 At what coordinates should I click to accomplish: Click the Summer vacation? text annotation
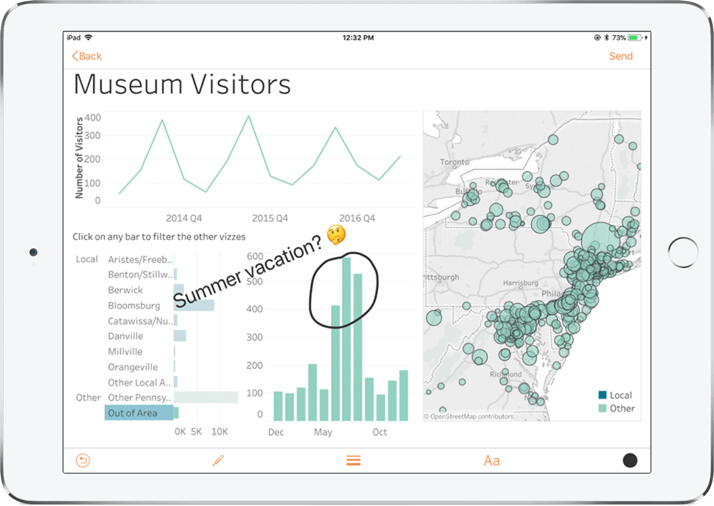pos(248,272)
